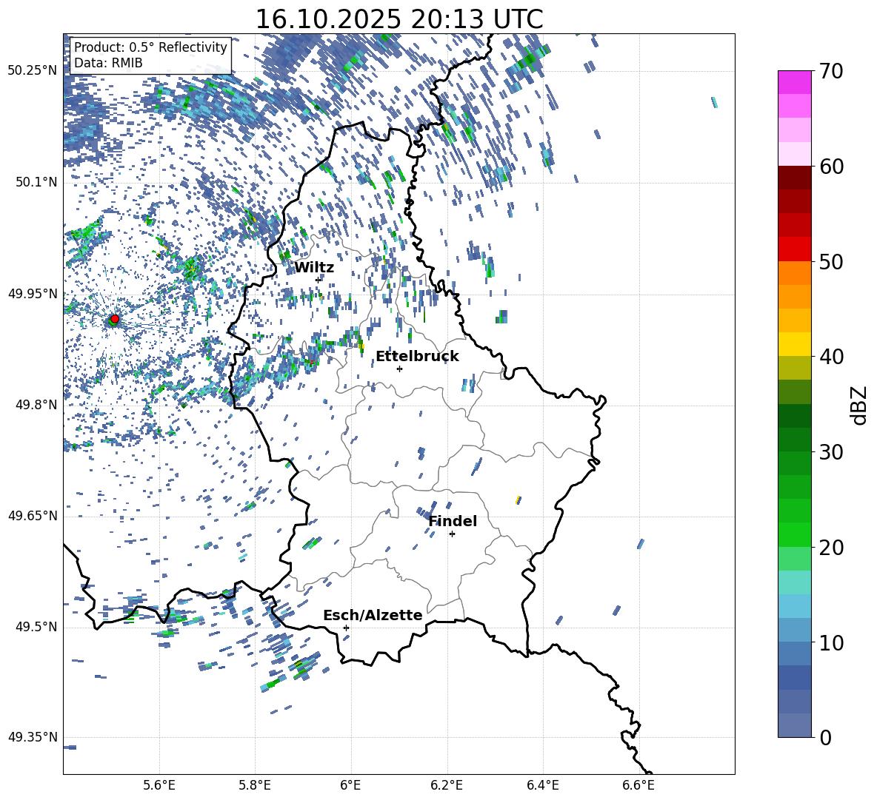Click the 6.4°E longitude tick label
This screenshot has height=800, width=877.
click(542, 785)
